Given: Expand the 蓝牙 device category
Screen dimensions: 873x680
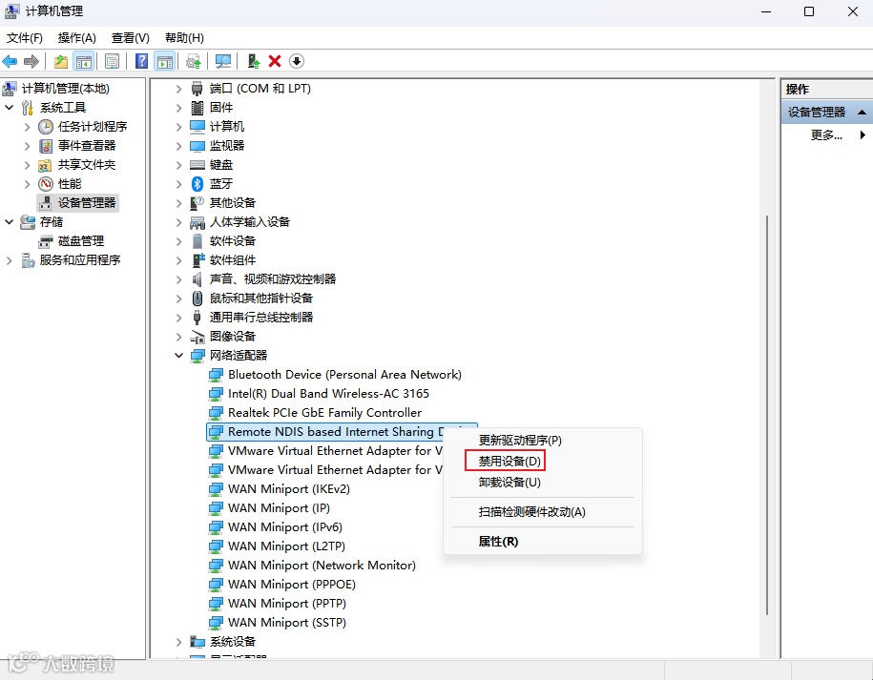Looking at the screenshot, I should 178,184.
